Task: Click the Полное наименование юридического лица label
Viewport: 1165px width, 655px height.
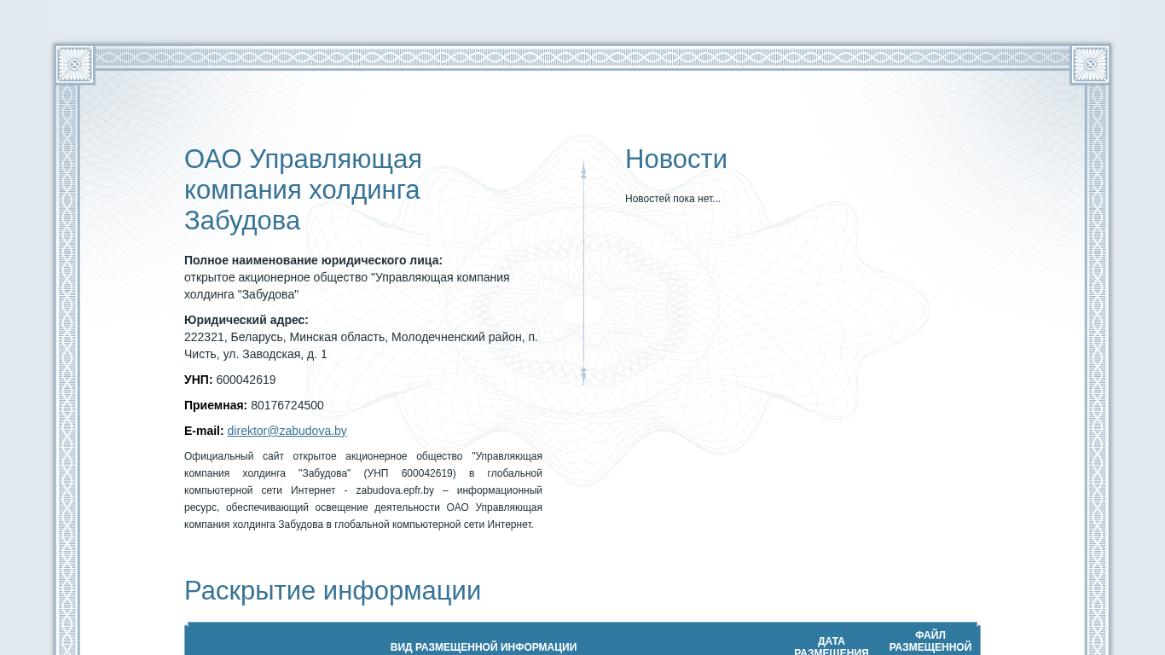Action: click(x=313, y=260)
